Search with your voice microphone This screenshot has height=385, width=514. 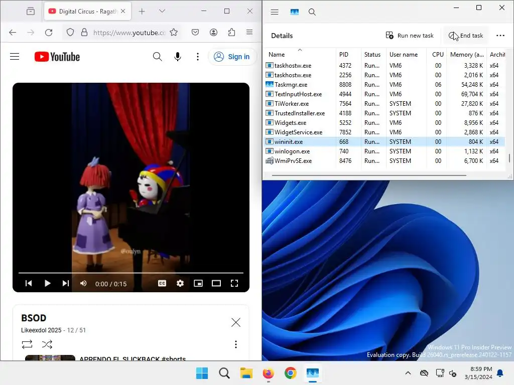tap(177, 57)
